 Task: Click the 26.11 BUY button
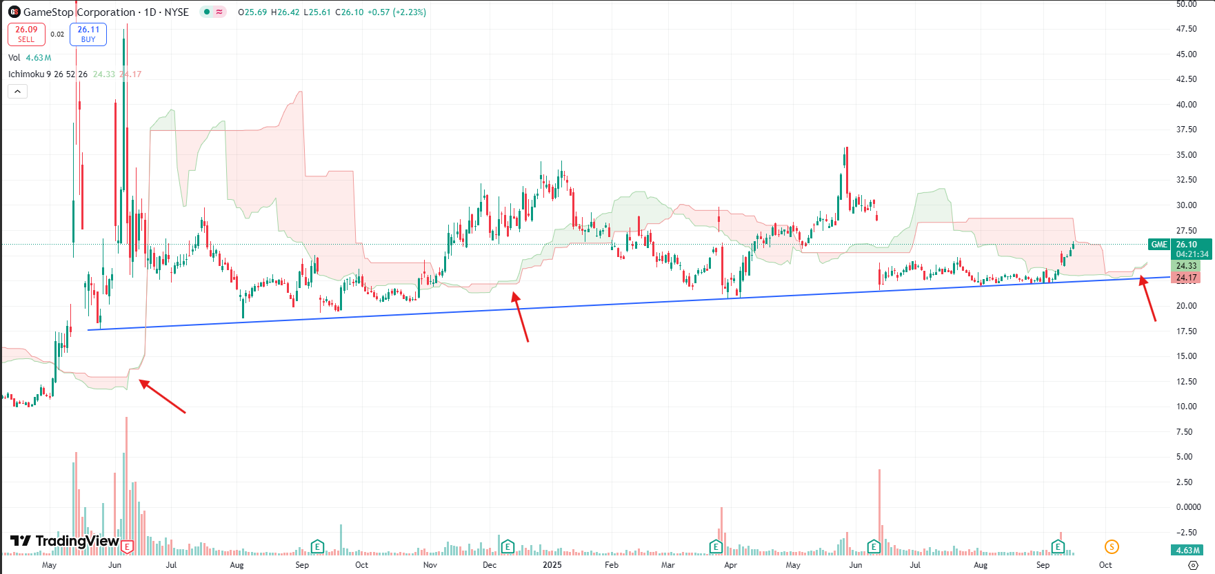[x=88, y=34]
